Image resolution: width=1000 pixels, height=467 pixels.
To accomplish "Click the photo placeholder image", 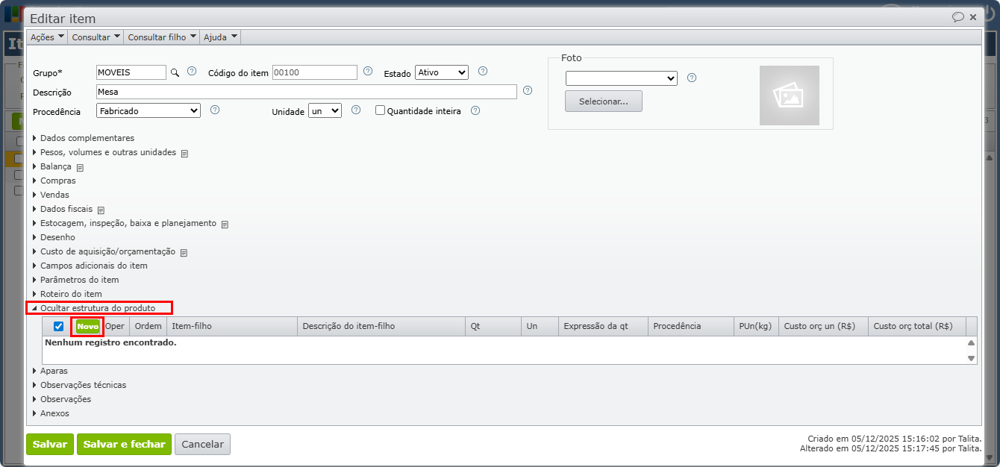I will coord(789,95).
